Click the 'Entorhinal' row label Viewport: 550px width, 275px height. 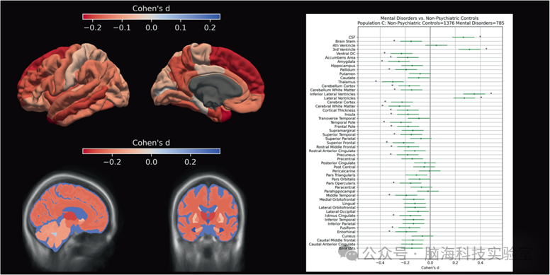click(347, 232)
